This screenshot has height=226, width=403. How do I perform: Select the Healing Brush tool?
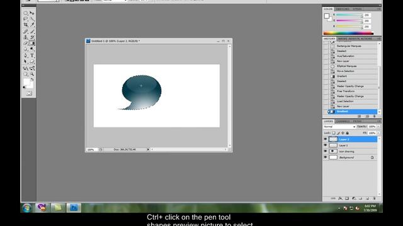tap(25, 31)
